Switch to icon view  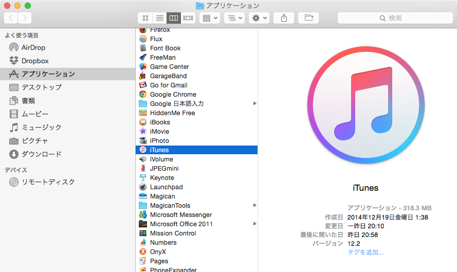click(145, 18)
